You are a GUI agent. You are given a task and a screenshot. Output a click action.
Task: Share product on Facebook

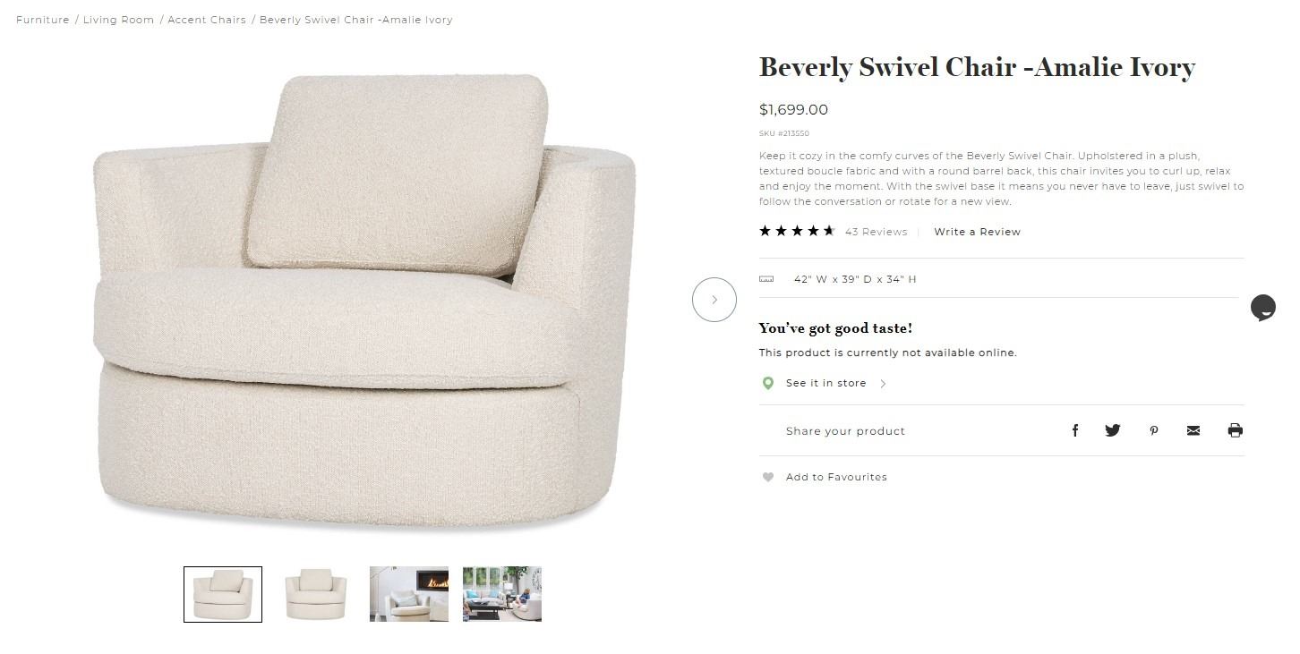1075,430
